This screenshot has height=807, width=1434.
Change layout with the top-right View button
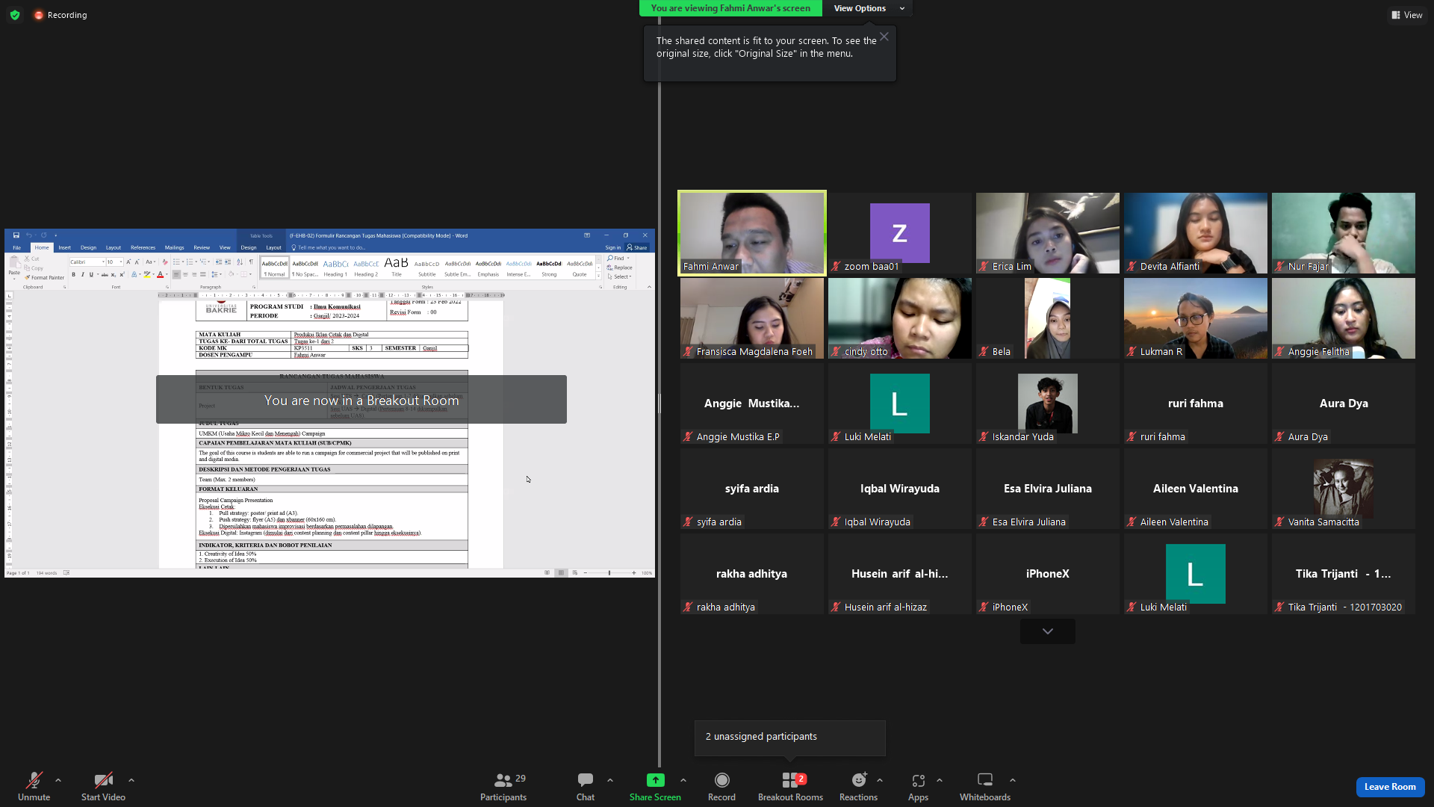pos(1406,15)
